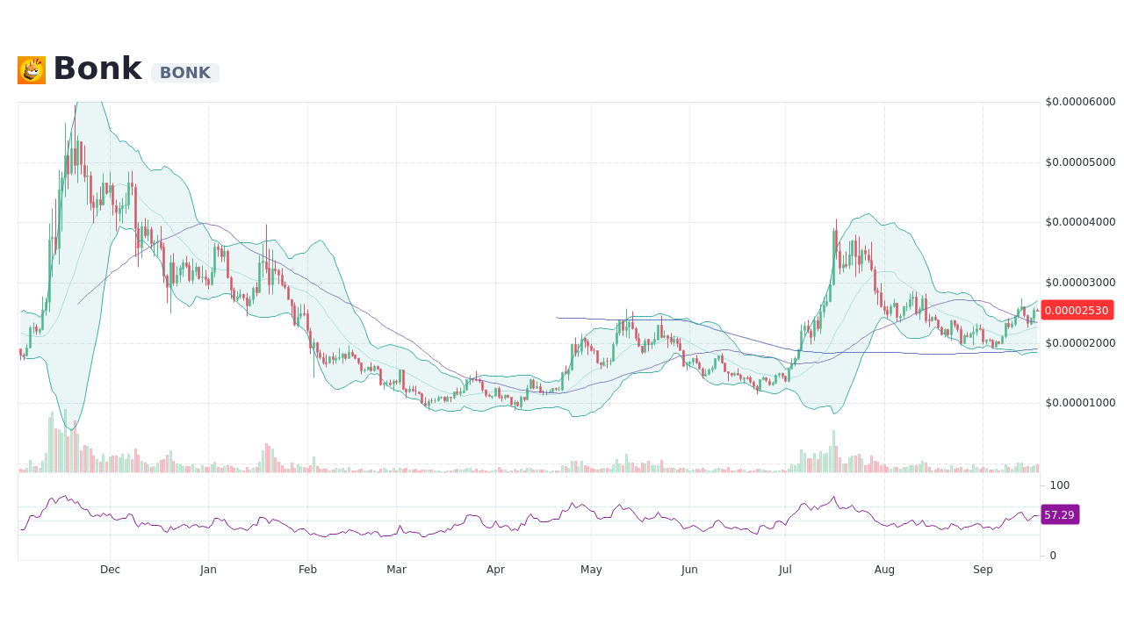Click the May month label
Screen dimensions: 1124x632
click(x=591, y=569)
